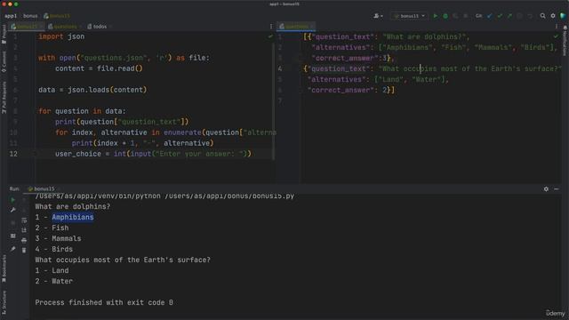This screenshot has width=569, height=320.
Task: Click highlighted 'Amphibians' in console
Action: (x=73, y=217)
